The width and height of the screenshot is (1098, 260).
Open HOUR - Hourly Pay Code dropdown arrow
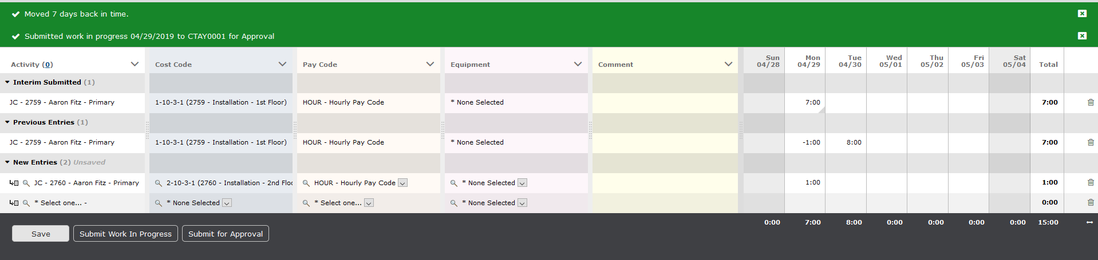click(x=402, y=183)
